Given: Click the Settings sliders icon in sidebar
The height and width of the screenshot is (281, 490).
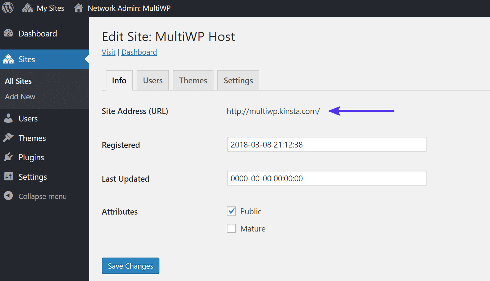Looking at the screenshot, I should click(x=8, y=177).
